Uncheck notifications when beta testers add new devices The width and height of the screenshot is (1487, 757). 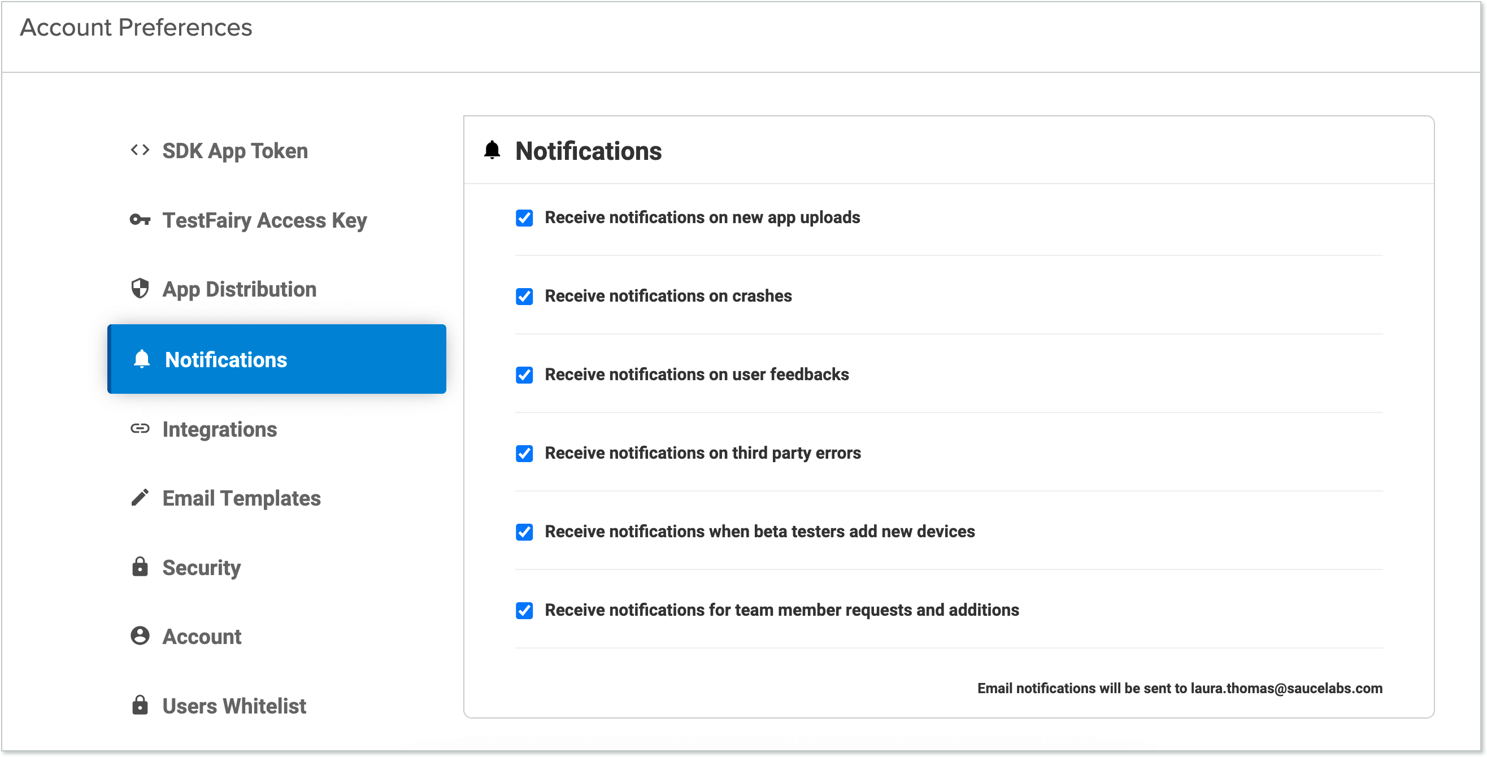coord(524,532)
